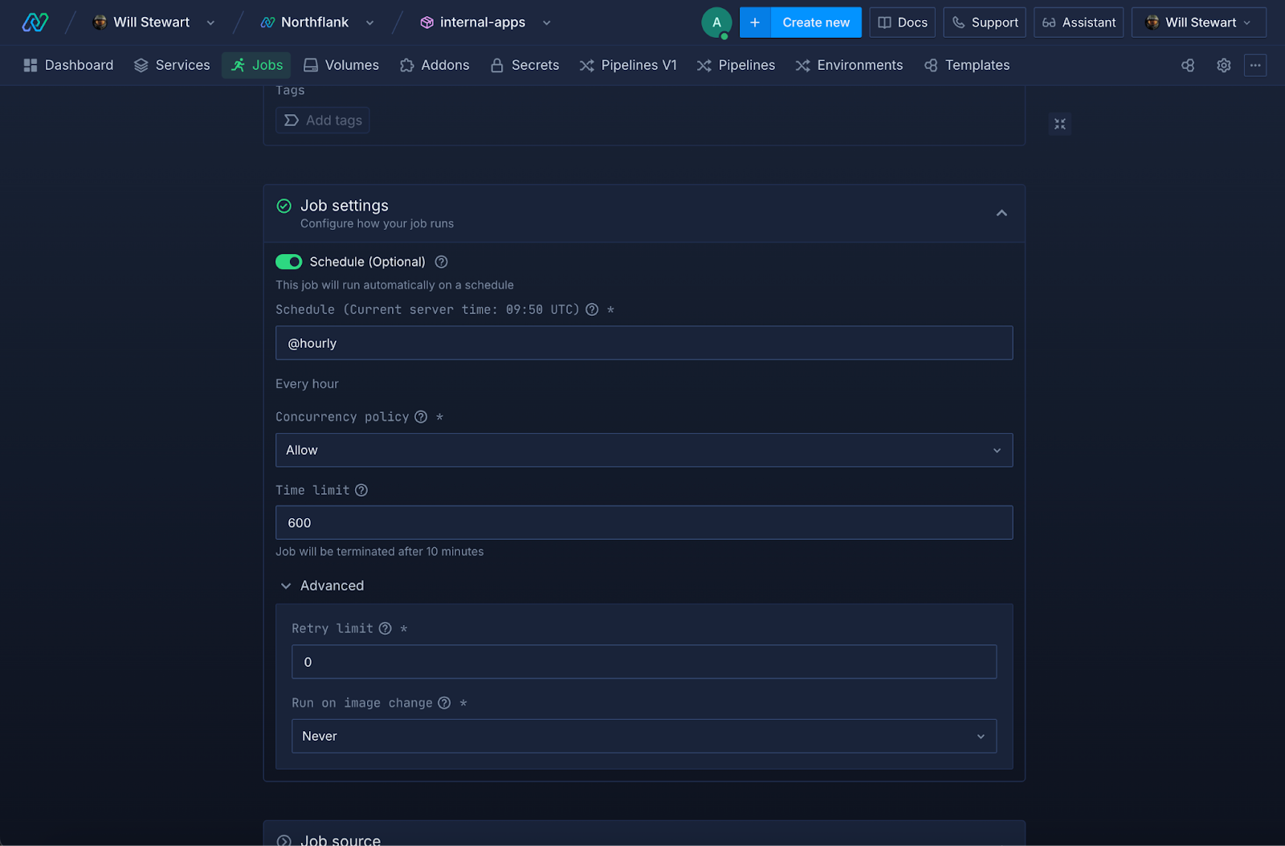Click help icon beside Concurrency policy
Viewport: 1285px width, 846px height.
(421, 416)
